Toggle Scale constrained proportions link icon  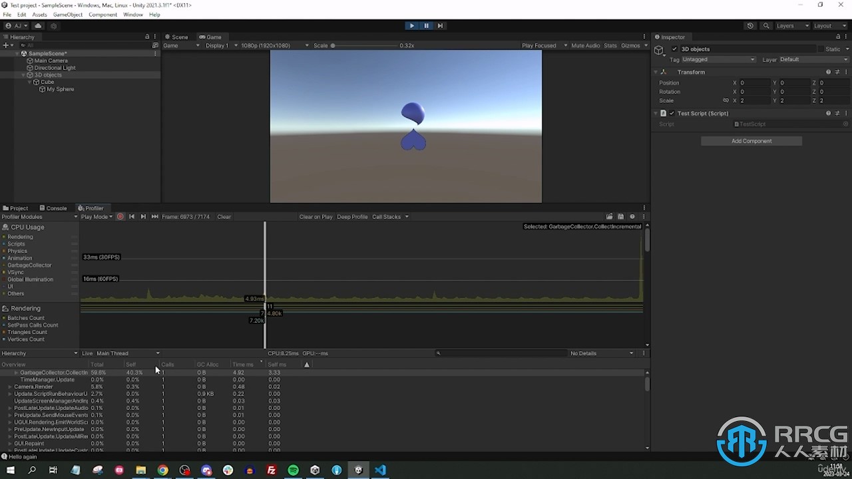[x=726, y=100]
